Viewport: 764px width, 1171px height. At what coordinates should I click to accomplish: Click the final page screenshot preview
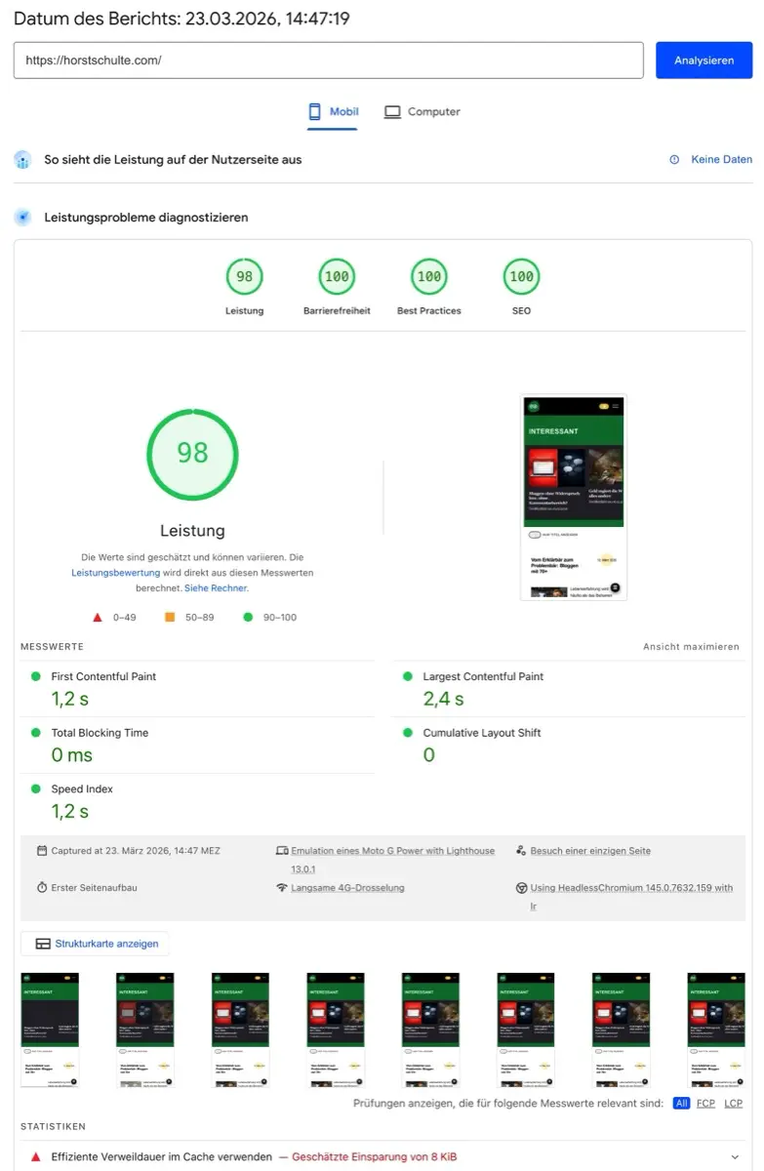(x=574, y=498)
